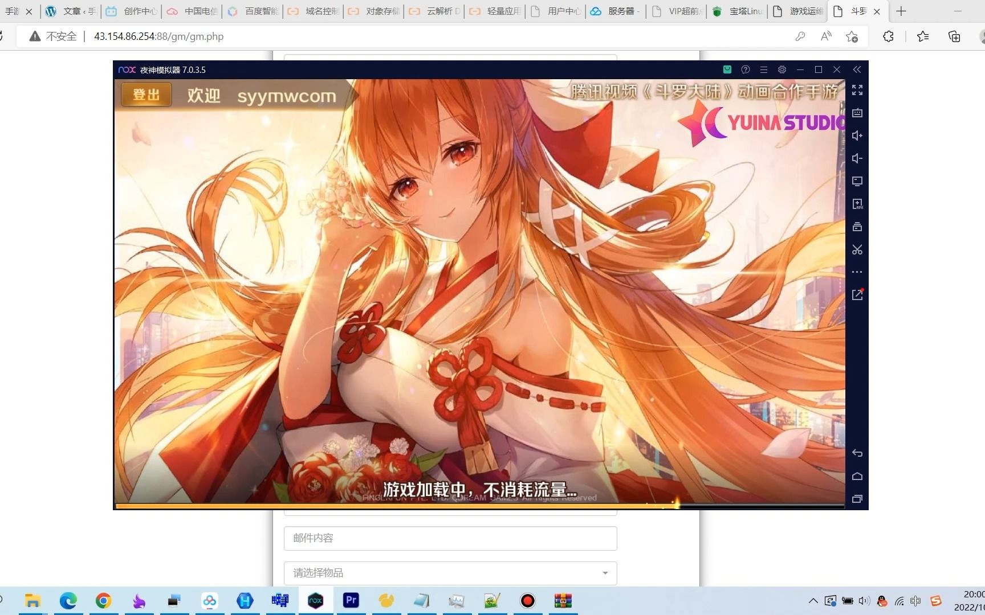Click Nox Android back arrow
The image size is (985, 615).
[x=857, y=453]
